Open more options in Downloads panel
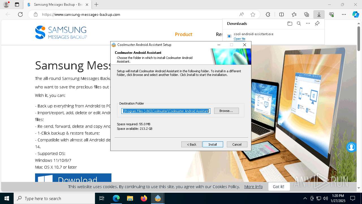The height and width of the screenshot is (204, 362). coord(308,24)
